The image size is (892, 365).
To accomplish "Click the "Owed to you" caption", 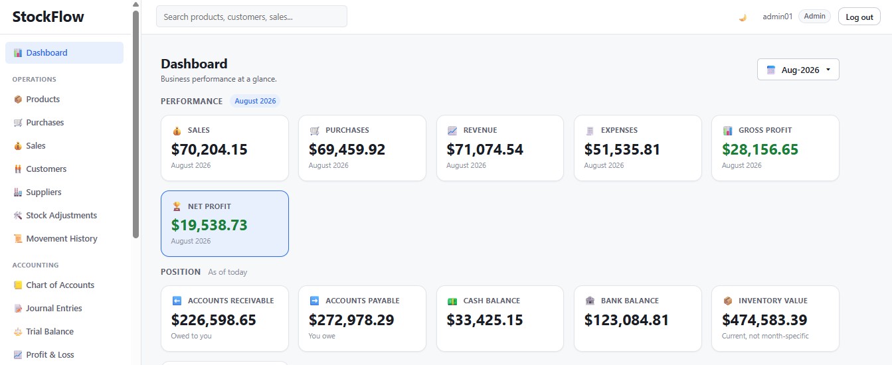I will (191, 336).
